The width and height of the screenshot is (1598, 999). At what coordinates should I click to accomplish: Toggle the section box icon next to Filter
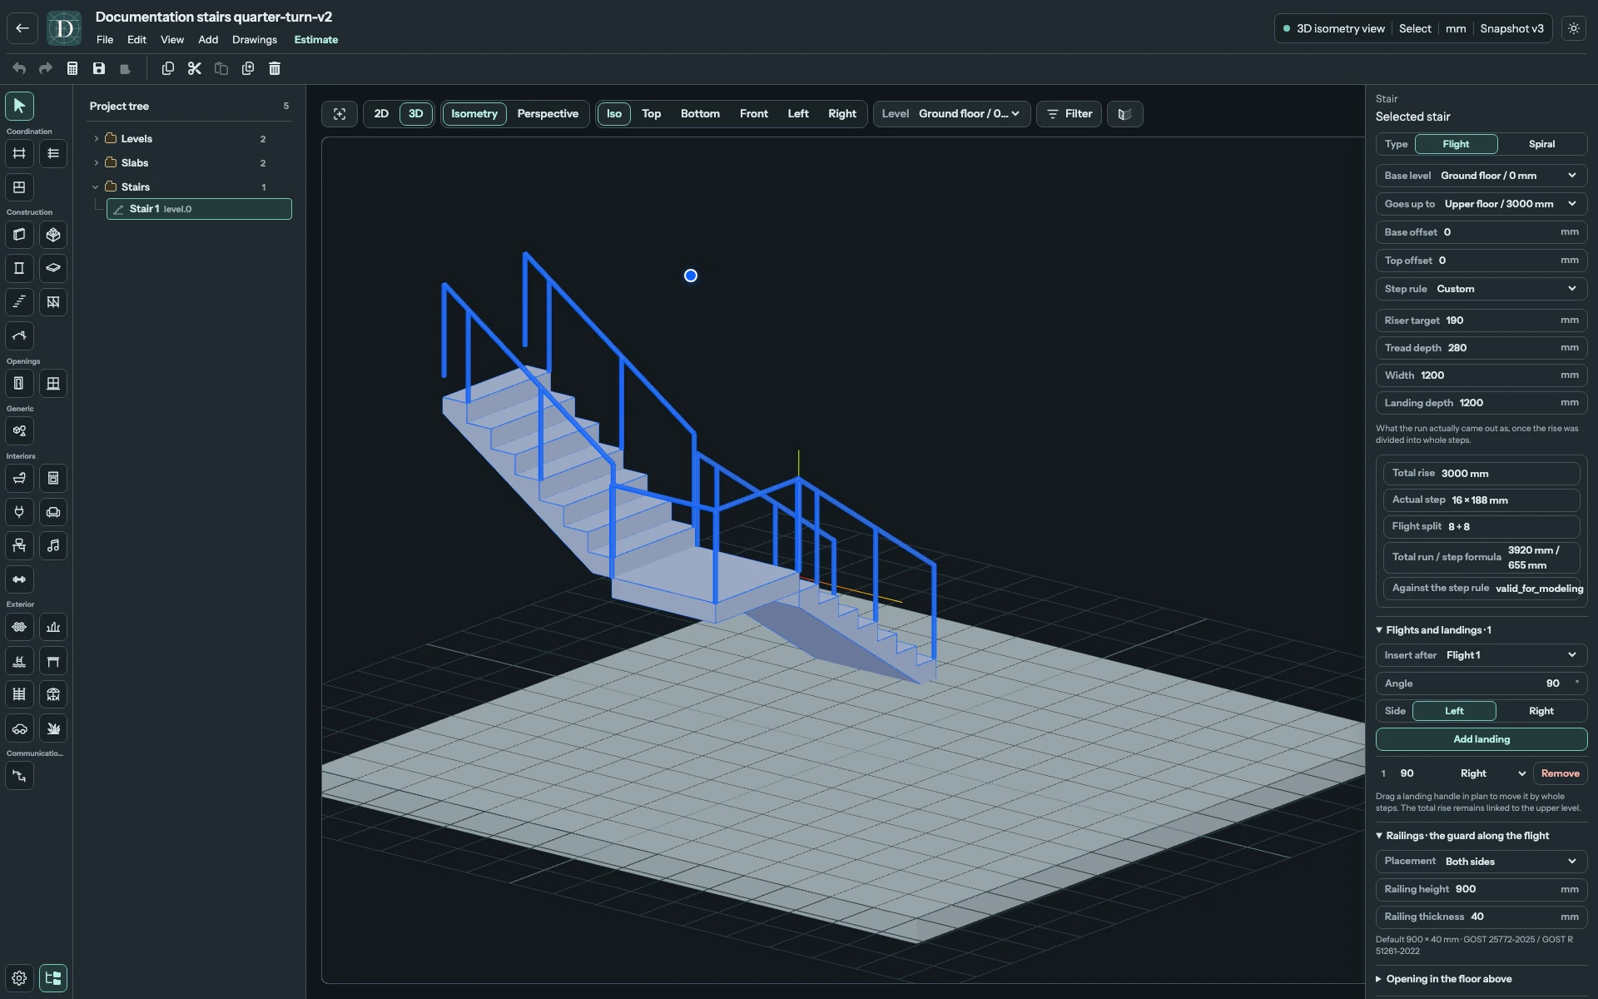1124,114
